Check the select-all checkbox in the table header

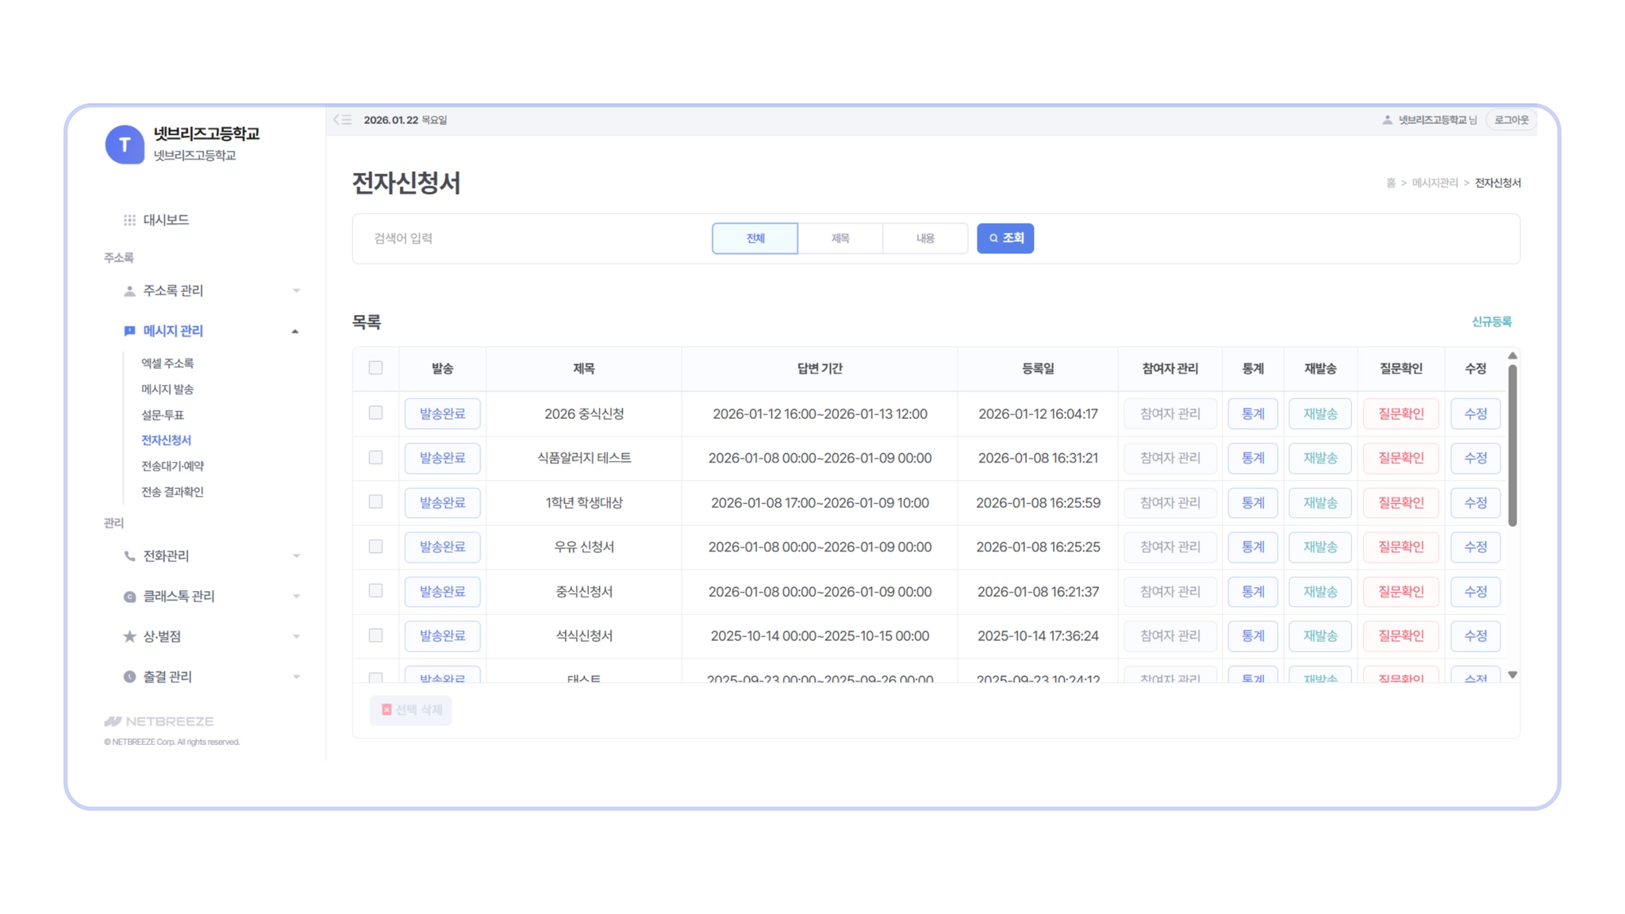point(375,368)
